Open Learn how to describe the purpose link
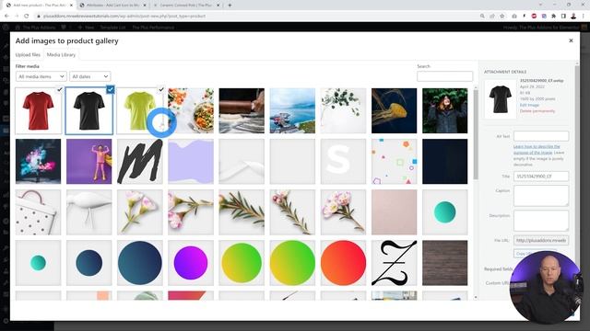Viewport: 590px width, 331px height. click(x=537, y=149)
